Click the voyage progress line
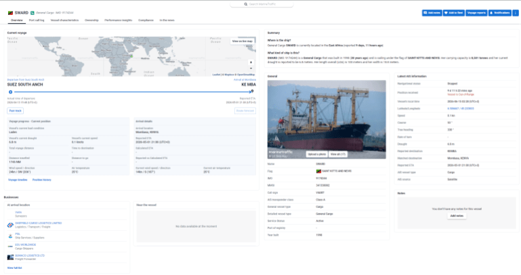 point(131,92)
